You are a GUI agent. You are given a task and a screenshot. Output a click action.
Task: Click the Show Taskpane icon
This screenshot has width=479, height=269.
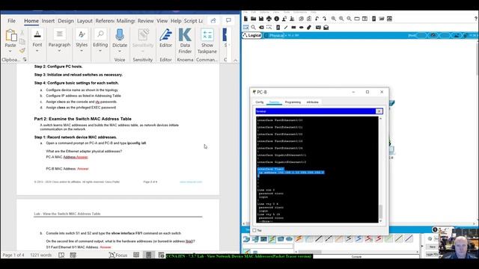tap(207, 35)
